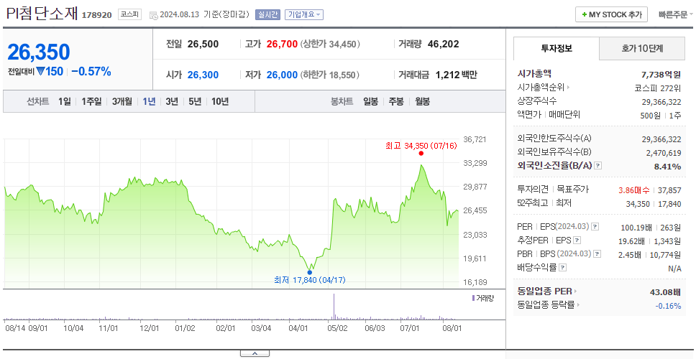Viewport: 696px width, 359px height.
Task: Show the 일봉 candlestick chart
Action: click(x=370, y=101)
